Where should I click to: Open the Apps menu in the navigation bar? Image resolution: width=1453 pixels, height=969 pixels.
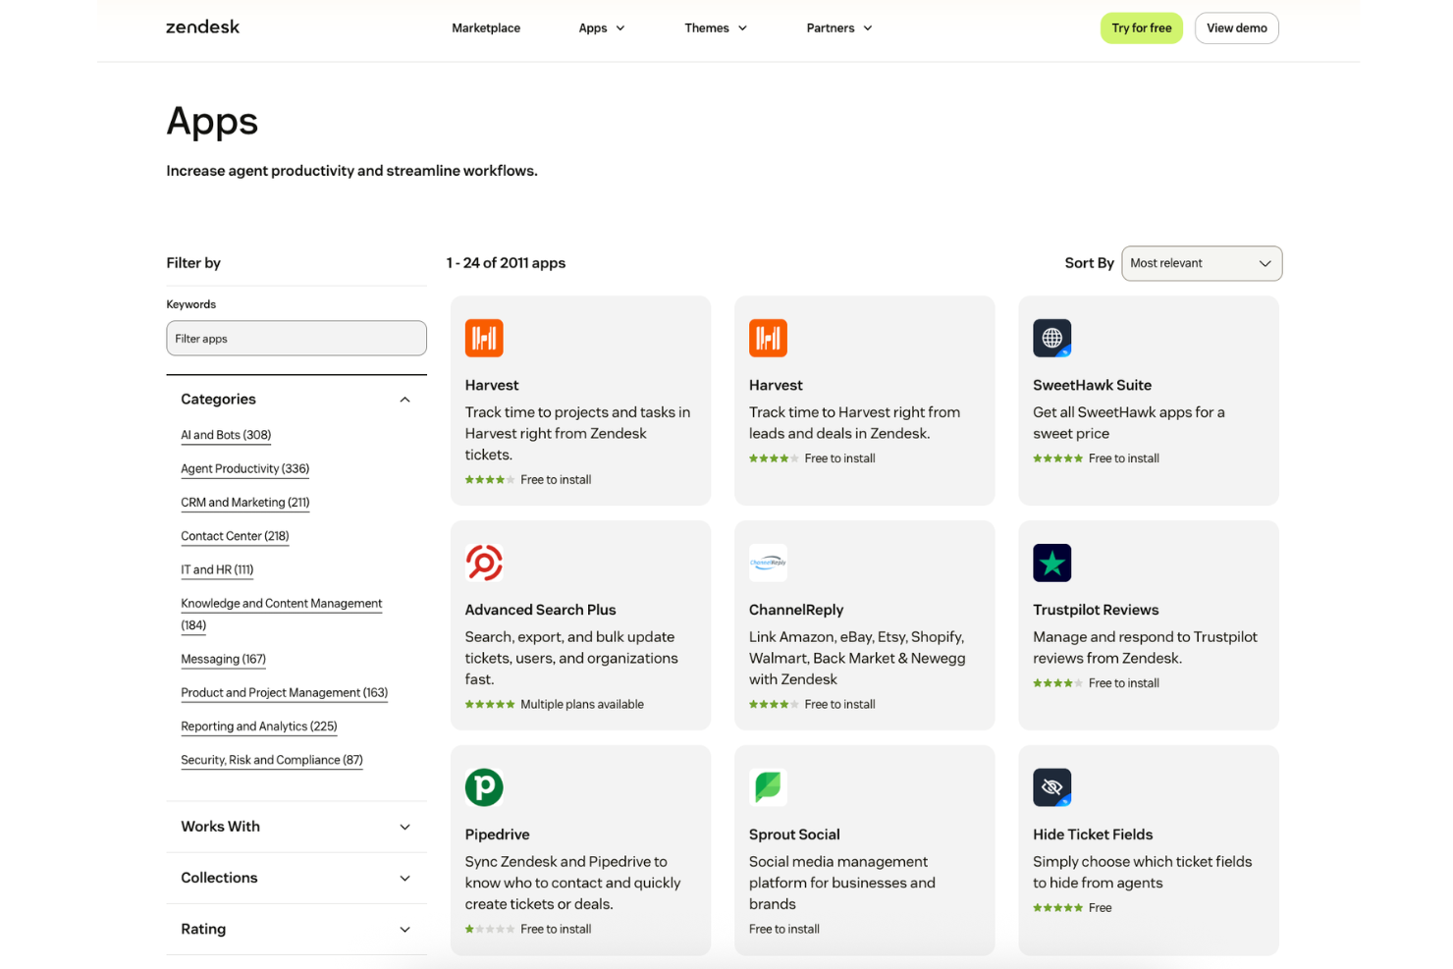[x=601, y=27]
